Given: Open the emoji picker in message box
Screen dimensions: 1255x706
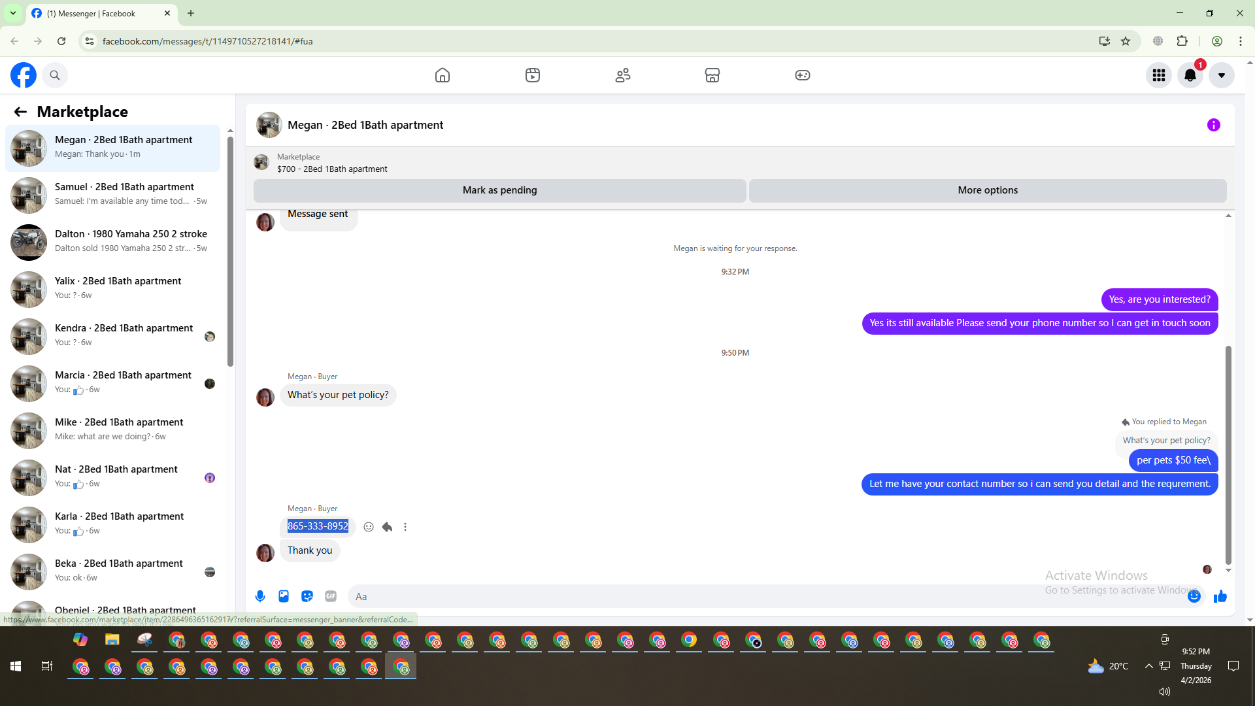Looking at the screenshot, I should pyautogui.click(x=1194, y=596).
